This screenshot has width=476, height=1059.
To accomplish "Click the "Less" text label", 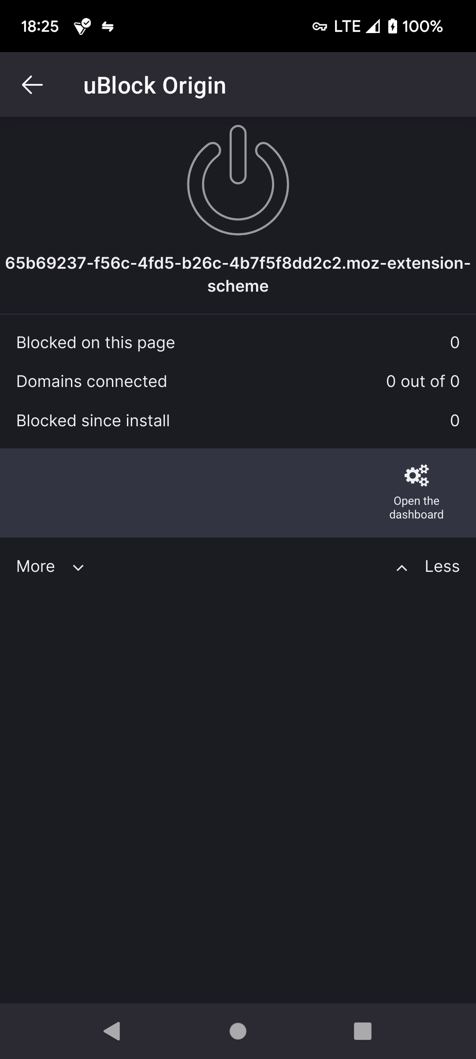I will pyautogui.click(x=442, y=567).
